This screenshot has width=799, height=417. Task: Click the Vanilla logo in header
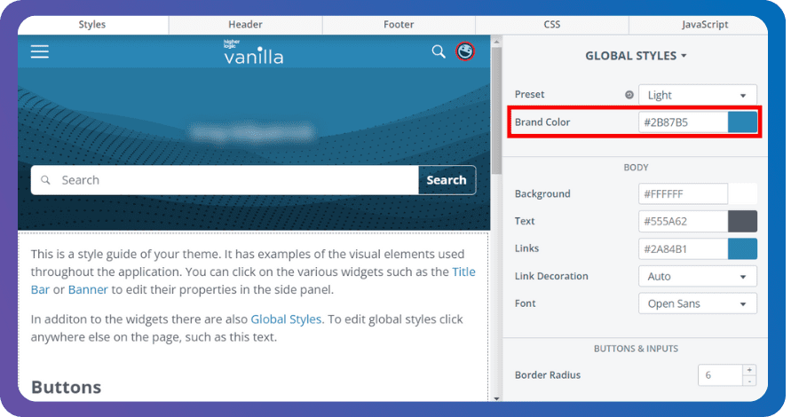253,52
